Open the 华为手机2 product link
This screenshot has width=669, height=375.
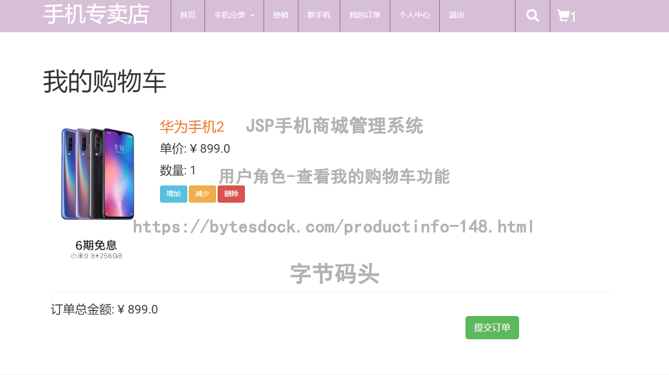(x=192, y=127)
